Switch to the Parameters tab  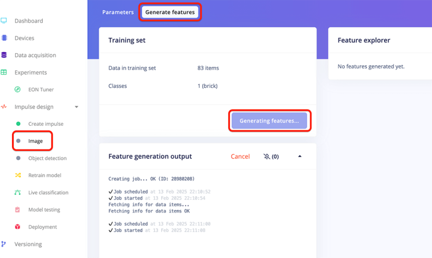point(118,12)
